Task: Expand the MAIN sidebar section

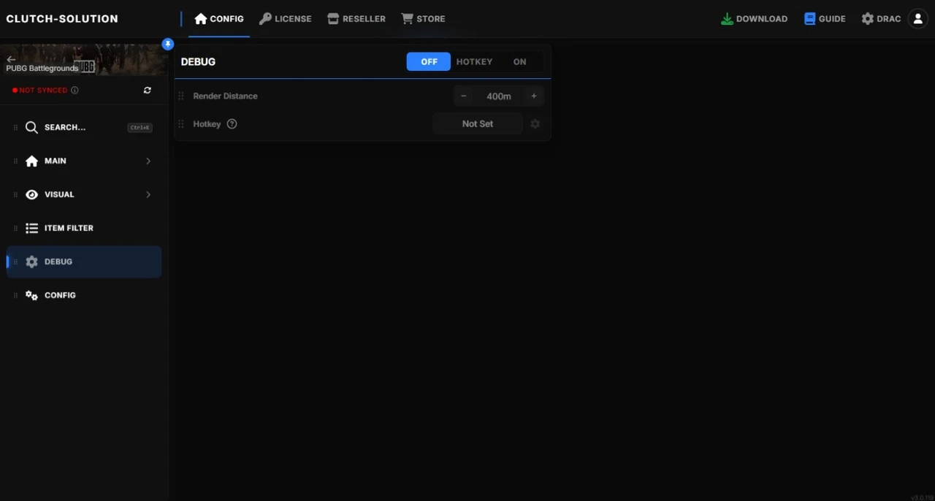Action: click(x=84, y=161)
